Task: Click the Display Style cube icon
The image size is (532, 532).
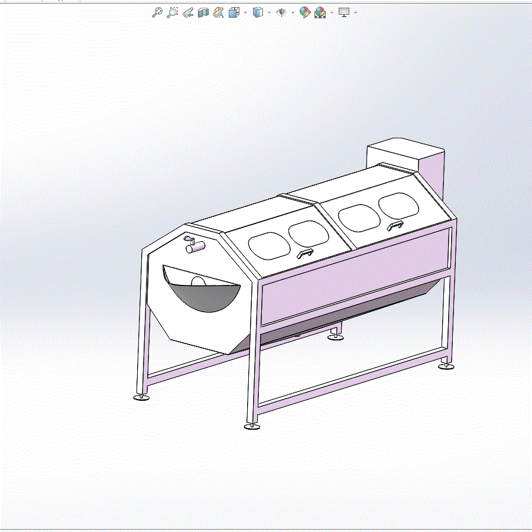Action: coord(258,12)
